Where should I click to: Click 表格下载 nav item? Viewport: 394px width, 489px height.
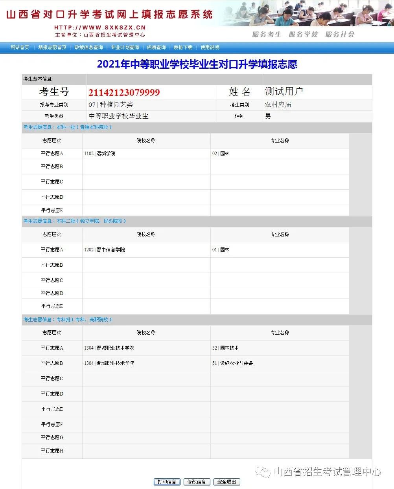[x=183, y=48]
